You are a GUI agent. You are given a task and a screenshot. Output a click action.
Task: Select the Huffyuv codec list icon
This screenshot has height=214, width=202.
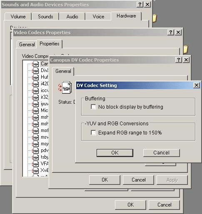pos(35,77)
